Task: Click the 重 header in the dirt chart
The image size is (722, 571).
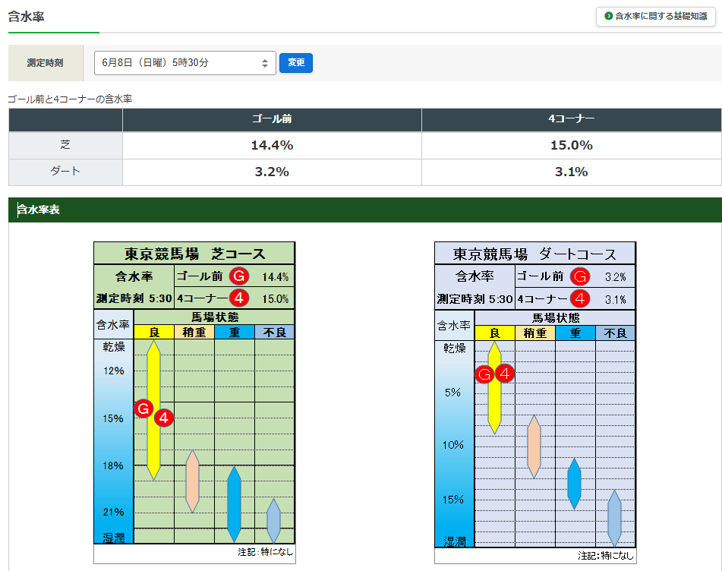Action: pyautogui.click(x=575, y=333)
